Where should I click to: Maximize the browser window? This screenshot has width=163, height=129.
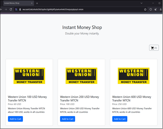point(159,3)
